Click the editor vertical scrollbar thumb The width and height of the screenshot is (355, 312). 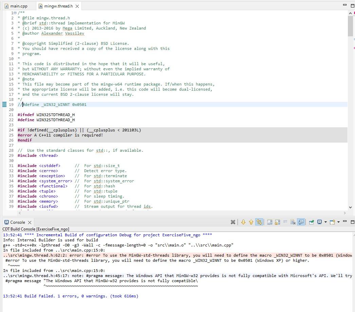click(350, 26)
